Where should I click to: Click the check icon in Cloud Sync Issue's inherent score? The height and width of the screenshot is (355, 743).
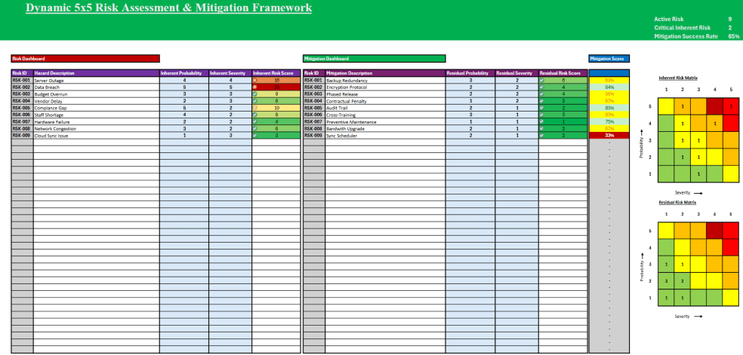(255, 136)
